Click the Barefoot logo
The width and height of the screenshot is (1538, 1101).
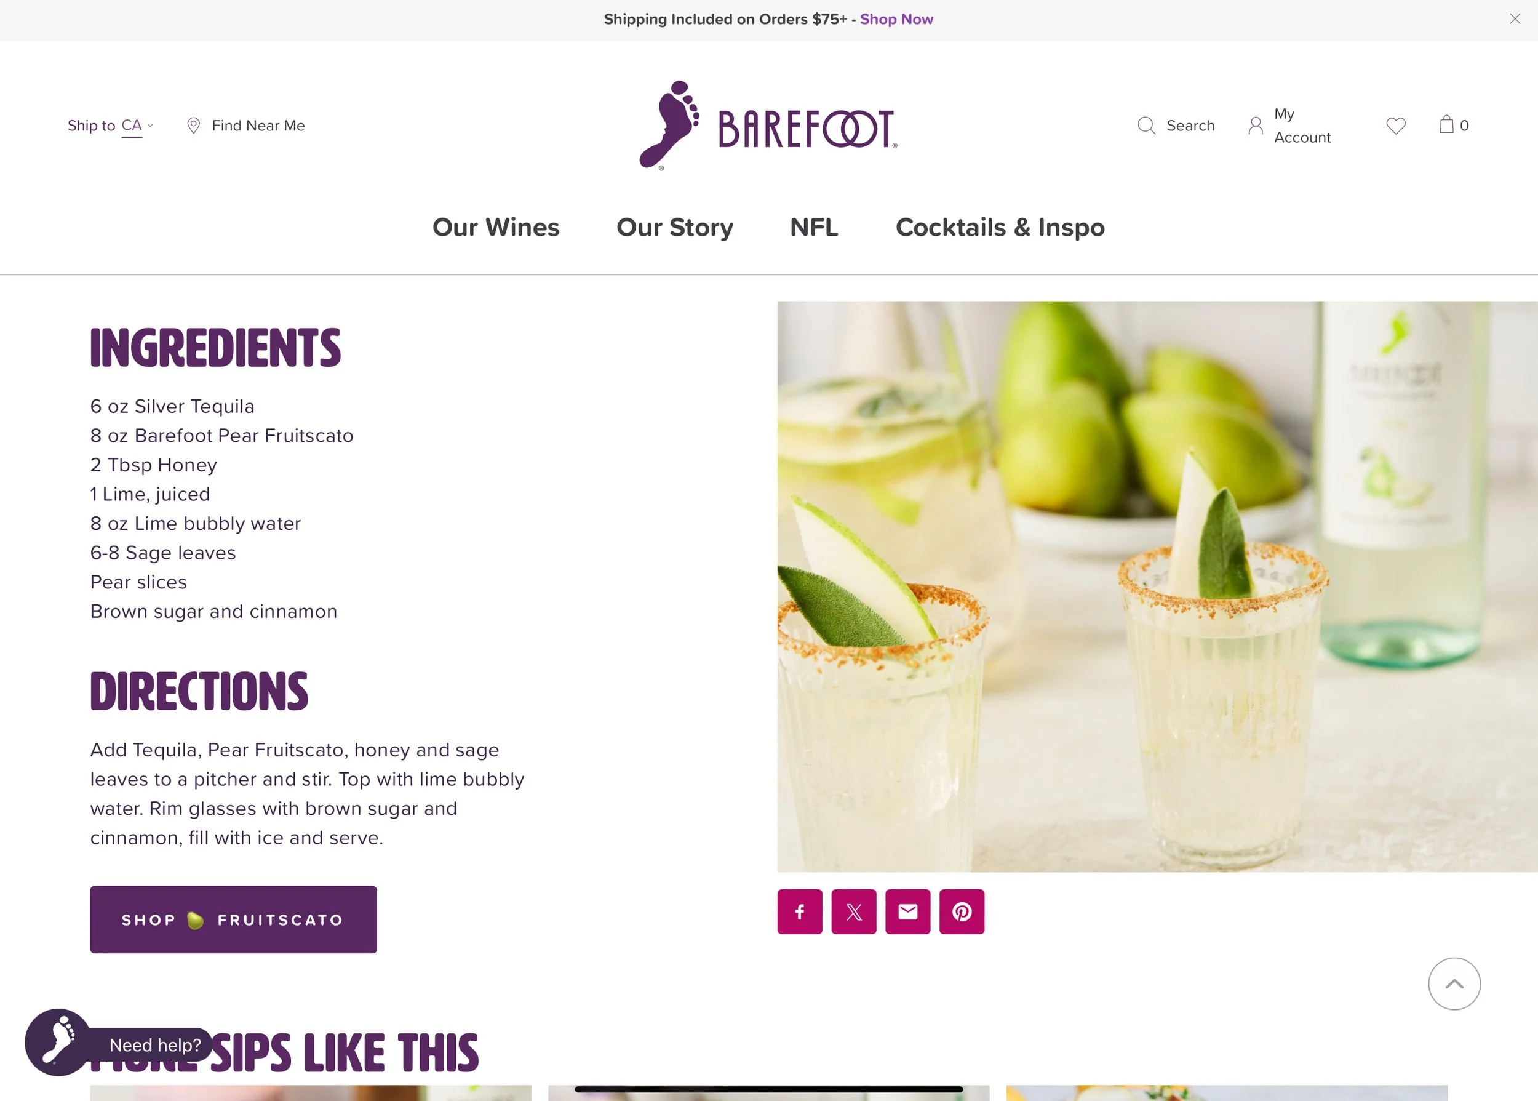768,126
